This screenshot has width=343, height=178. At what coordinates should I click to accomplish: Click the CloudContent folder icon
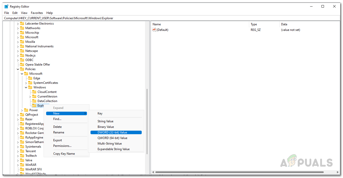(34, 92)
